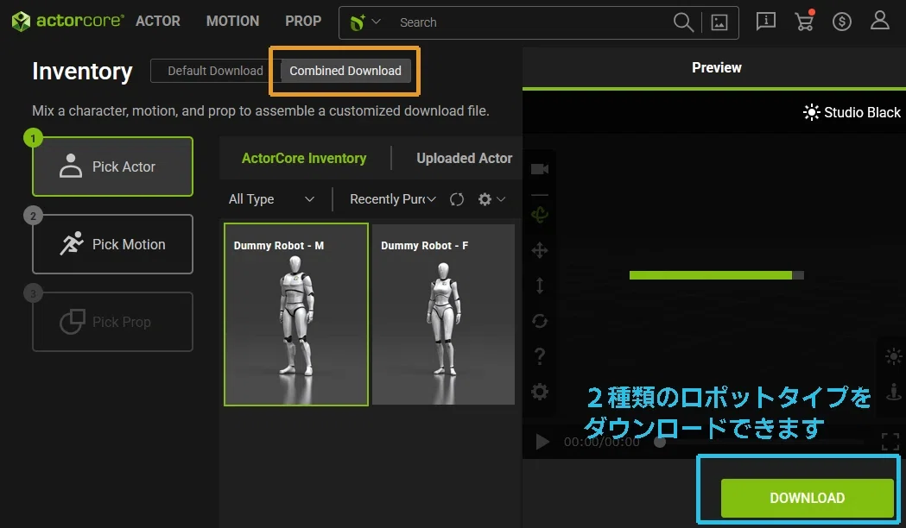Open the info message icon
The image size is (906, 528).
(765, 22)
